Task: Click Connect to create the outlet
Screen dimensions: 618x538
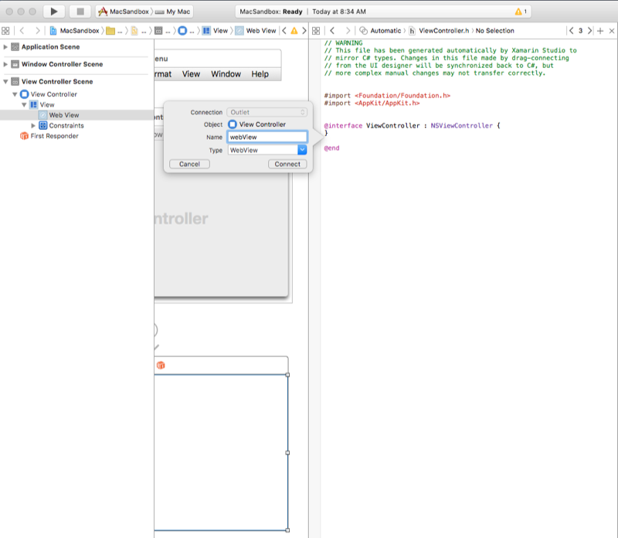Action: pos(287,164)
